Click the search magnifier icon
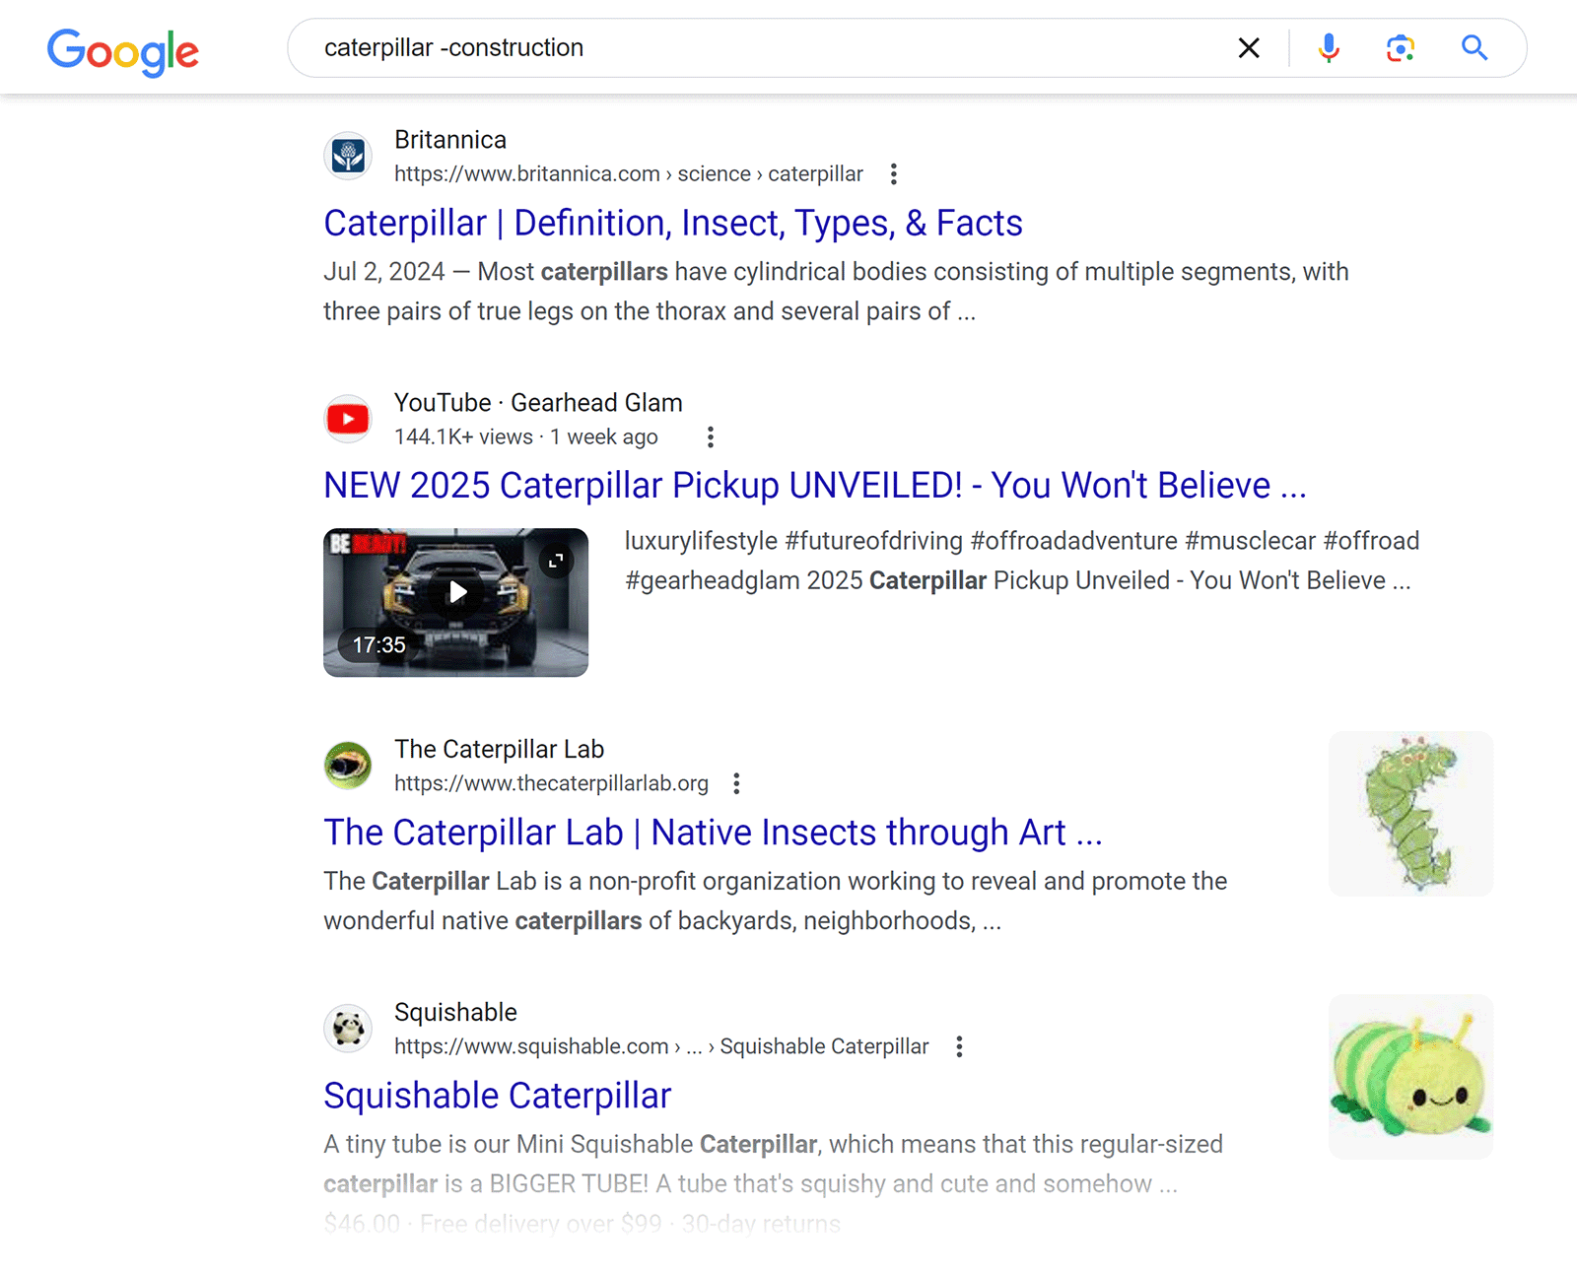The image size is (1577, 1271). click(x=1474, y=47)
